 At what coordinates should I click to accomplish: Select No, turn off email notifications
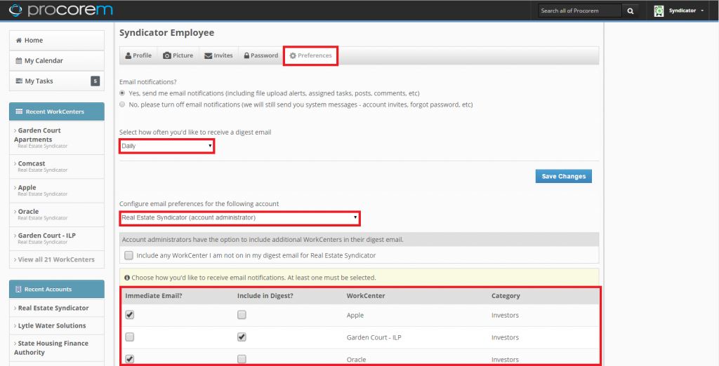tap(122, 104)
